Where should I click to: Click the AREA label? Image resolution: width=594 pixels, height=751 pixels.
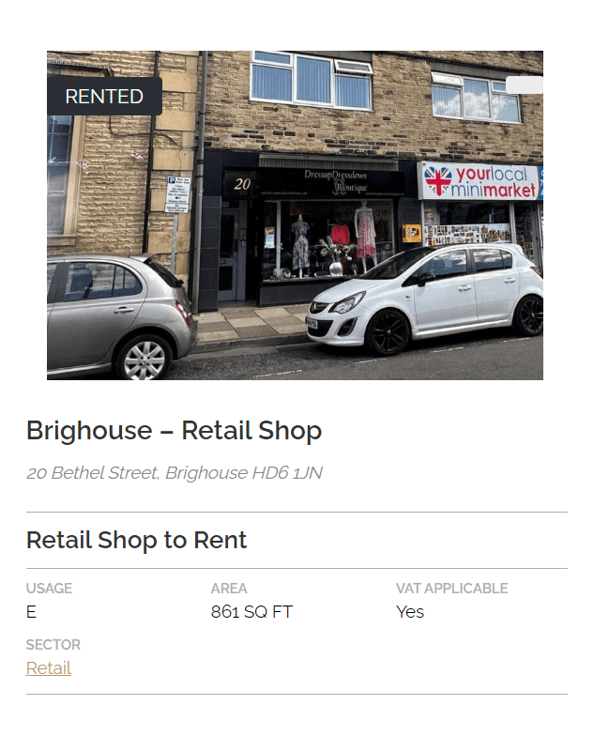229,589
